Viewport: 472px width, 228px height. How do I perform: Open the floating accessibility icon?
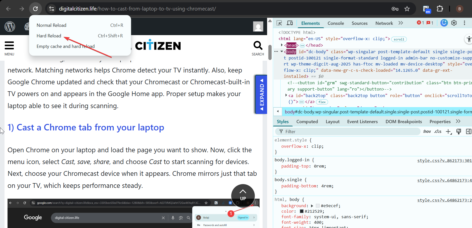click(x=469, y=39)
